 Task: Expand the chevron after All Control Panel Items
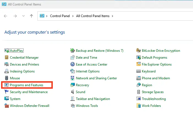[112, 16]
